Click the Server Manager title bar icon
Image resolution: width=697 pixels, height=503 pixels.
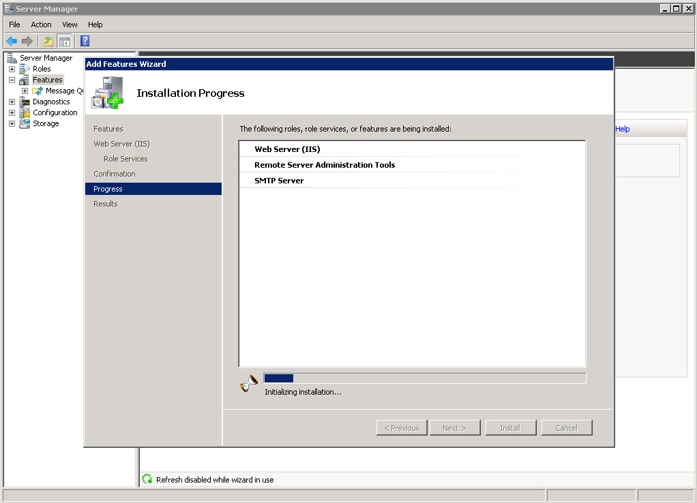click(x=9, y=8)
